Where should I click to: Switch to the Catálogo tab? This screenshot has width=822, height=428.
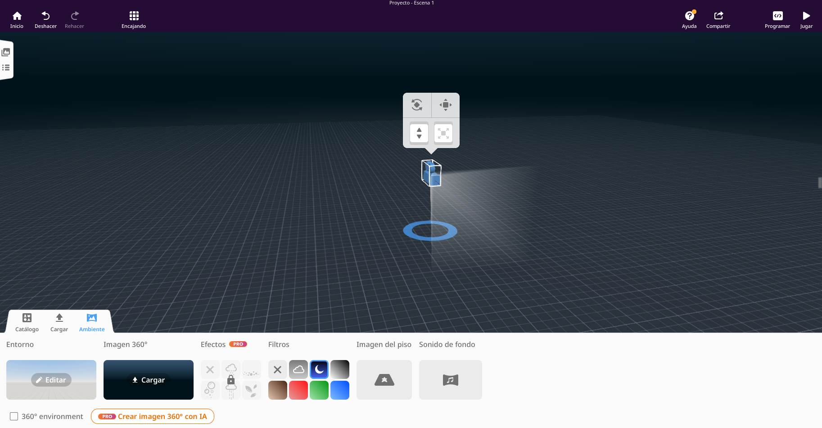tap(27, 322)
